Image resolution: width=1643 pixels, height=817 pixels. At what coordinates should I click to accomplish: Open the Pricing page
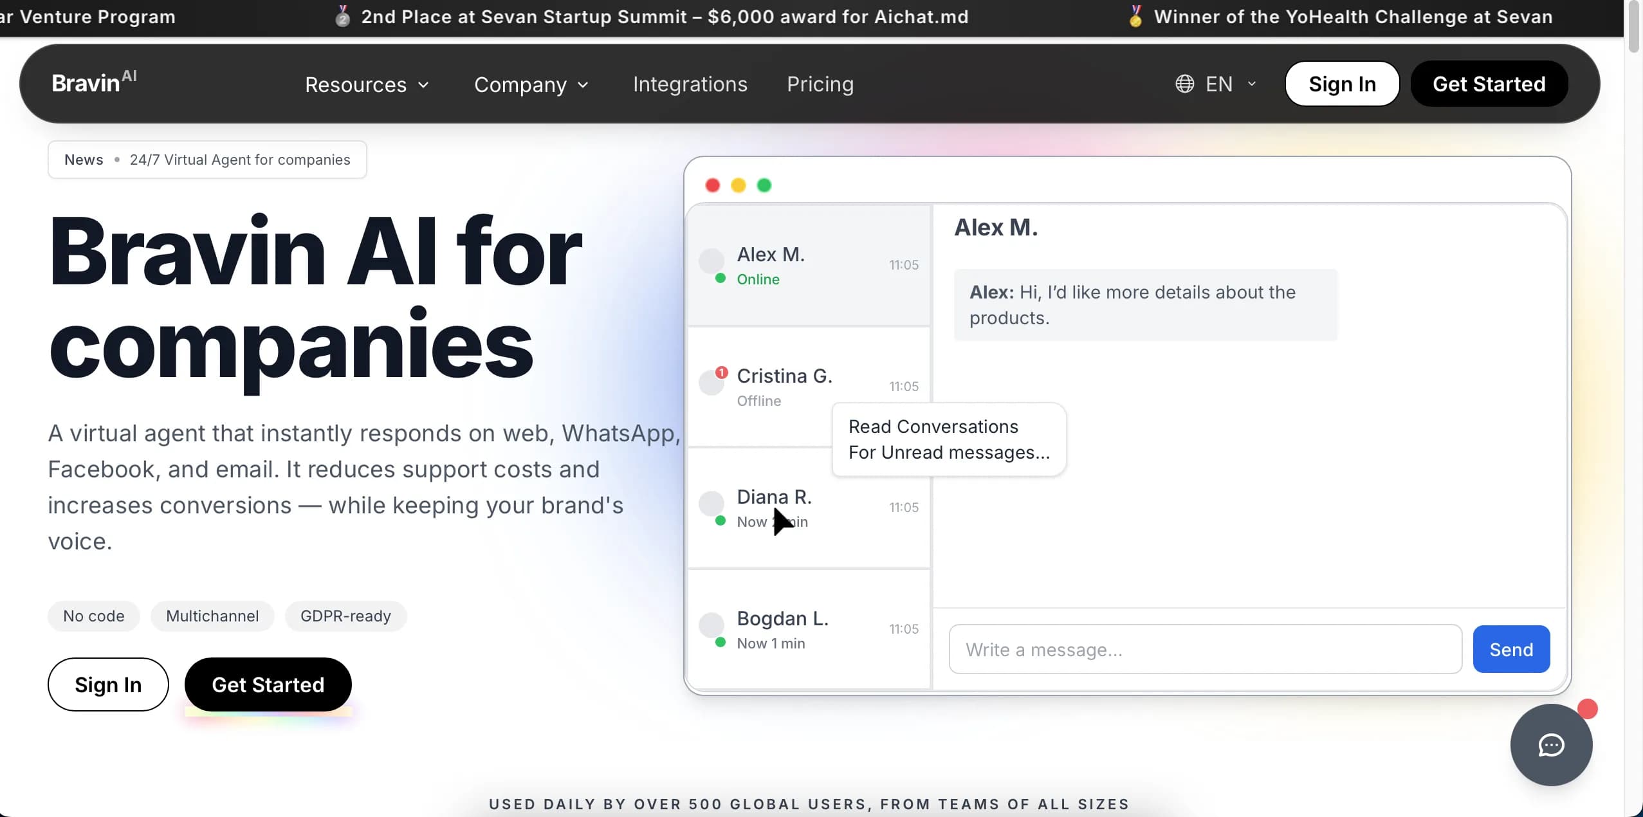click(x=820, y=84)
